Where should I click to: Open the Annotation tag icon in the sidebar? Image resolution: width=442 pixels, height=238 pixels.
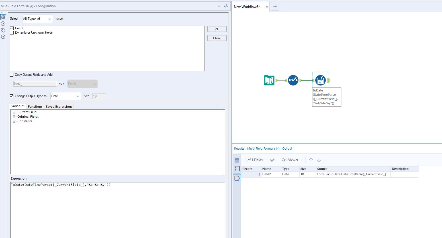3,30
